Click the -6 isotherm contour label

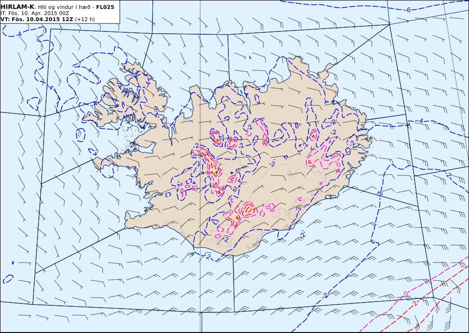point(408,10)
